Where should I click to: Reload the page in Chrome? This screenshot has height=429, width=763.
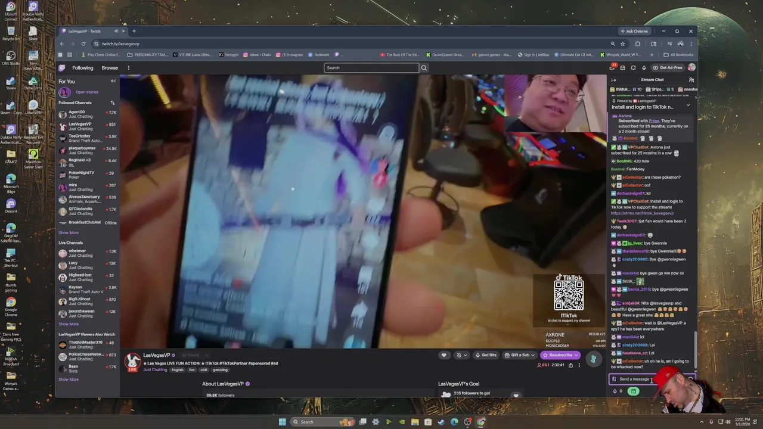83,43
